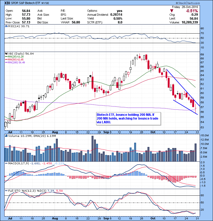
Task: Click the 15.0M label on volume axis
Action: point(205,136)
